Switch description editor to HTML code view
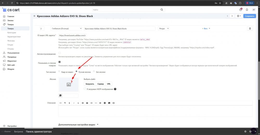Screen dimensions: 260x135 click(x=60, y=103)
